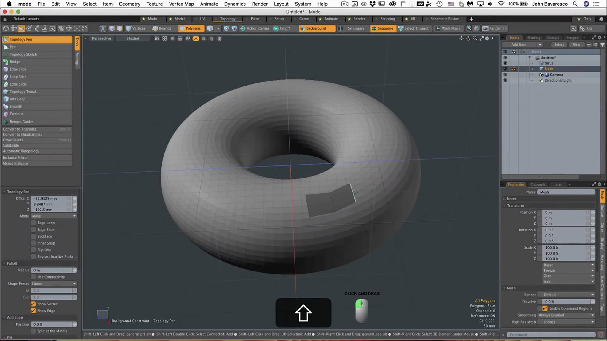Enable the Edge Loop checkbox
This screenshot has height=341, width=607.
[33, 223]
